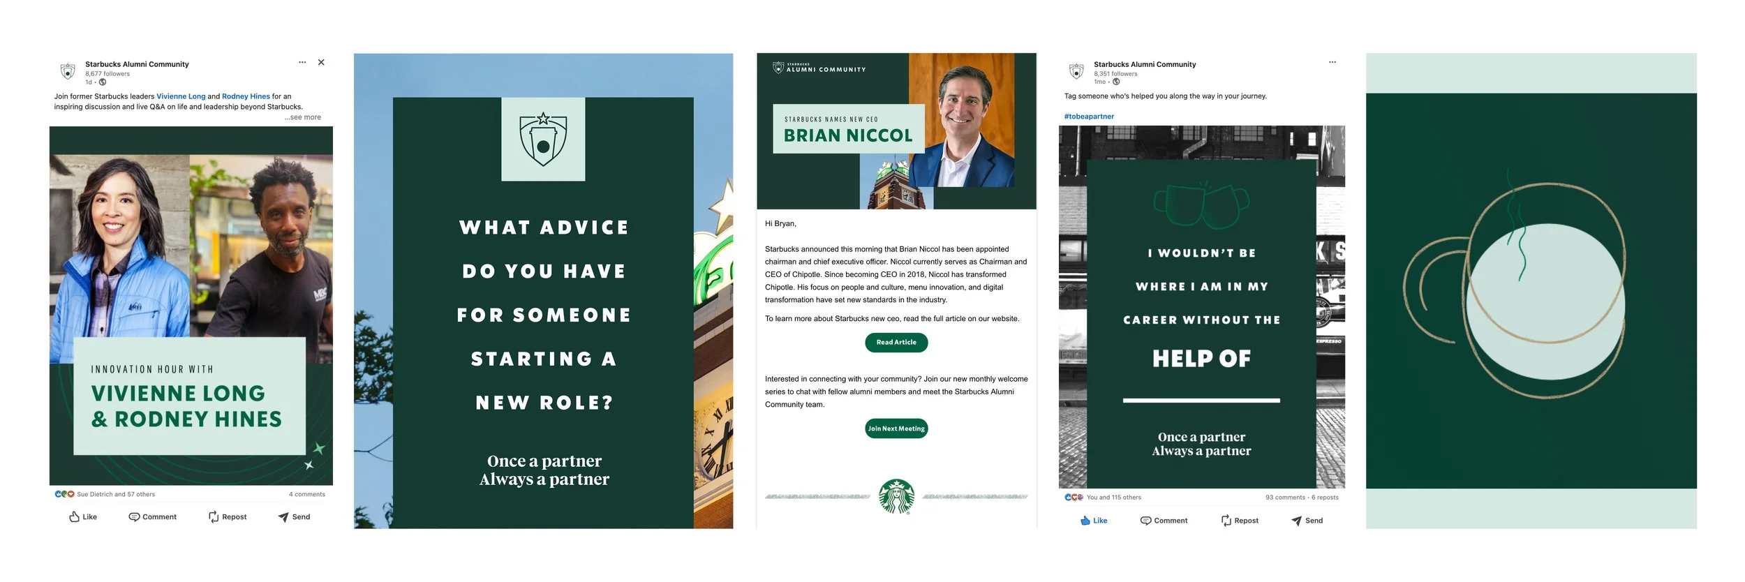Open the Vivienne Long profile link
1745x582 pixels.
pyautogui.click(x=181, y=96)
